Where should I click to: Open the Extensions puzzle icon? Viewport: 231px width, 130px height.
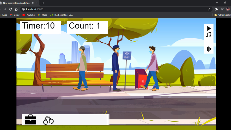click(216, 9)
